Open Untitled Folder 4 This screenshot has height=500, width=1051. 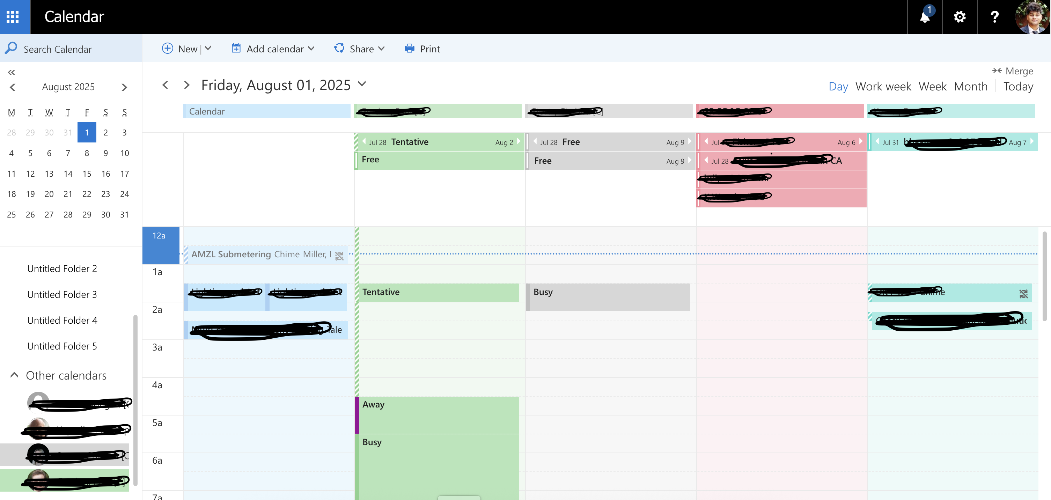click(x=62, y=320)
